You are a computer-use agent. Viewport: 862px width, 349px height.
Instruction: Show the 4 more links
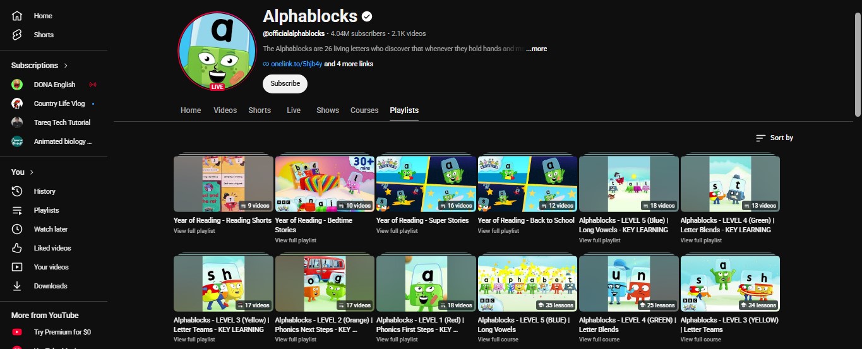pyautogui.click(x=349, y=64)
